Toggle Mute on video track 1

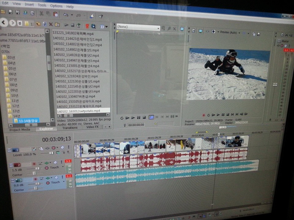[x=62, y=148]
